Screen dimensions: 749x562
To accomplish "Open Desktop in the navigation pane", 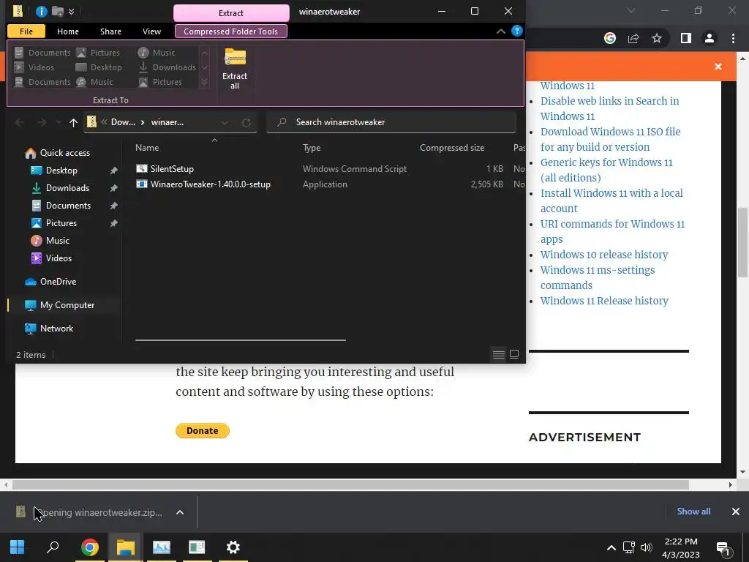I will [61, 170].
